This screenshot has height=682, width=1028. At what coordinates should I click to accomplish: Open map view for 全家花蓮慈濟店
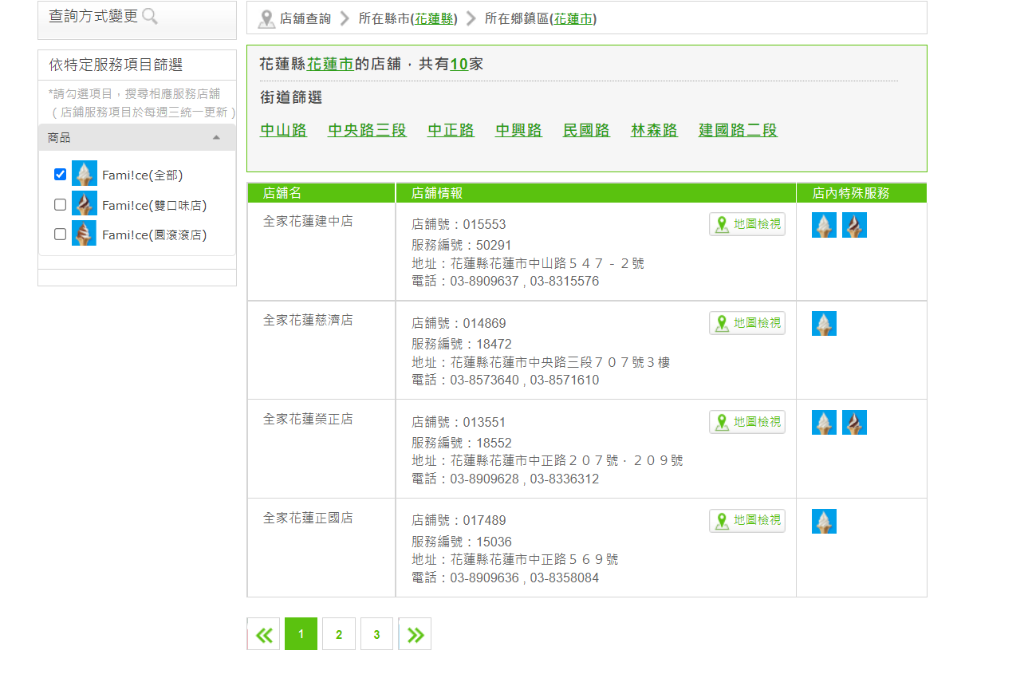(x=747, y=323)
